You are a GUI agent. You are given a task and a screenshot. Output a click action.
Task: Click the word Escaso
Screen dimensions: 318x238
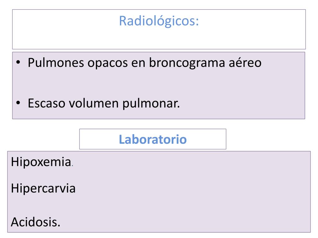[47, 104]
